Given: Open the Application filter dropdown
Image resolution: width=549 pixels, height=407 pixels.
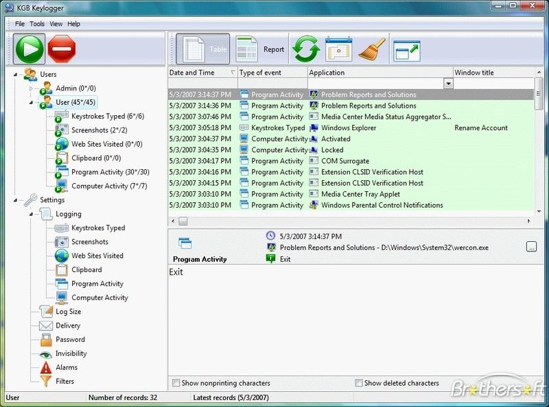Looking at the screenshot, I should tap(448, 84).
